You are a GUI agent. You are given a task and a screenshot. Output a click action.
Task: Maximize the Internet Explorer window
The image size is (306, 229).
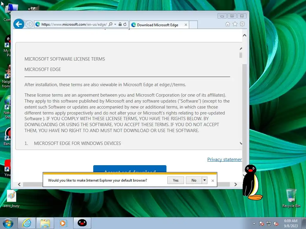(232, 16)
